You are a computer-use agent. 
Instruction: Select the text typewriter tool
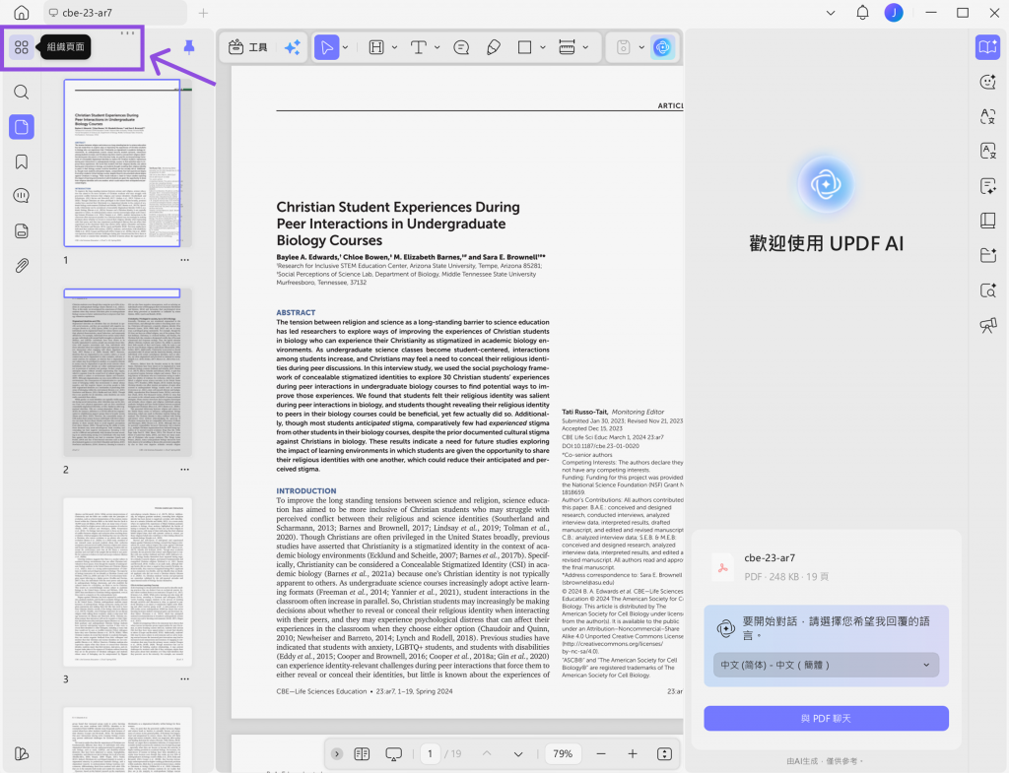coord(418,47)
